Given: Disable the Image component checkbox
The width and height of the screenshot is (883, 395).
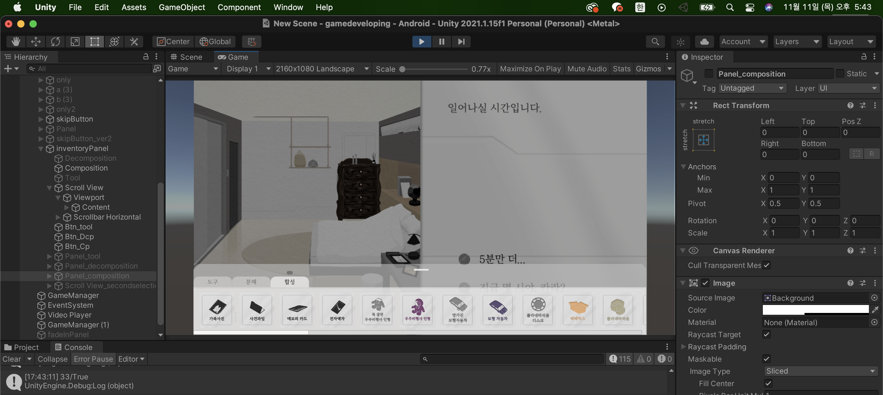Looking at the screenshot, I should [x=705, y=283].
